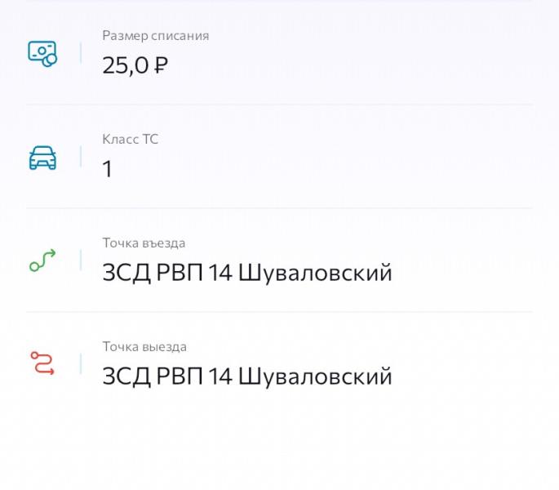
Task: Click vertical divider beside the car icon
Action: click(x=81, y=156)
